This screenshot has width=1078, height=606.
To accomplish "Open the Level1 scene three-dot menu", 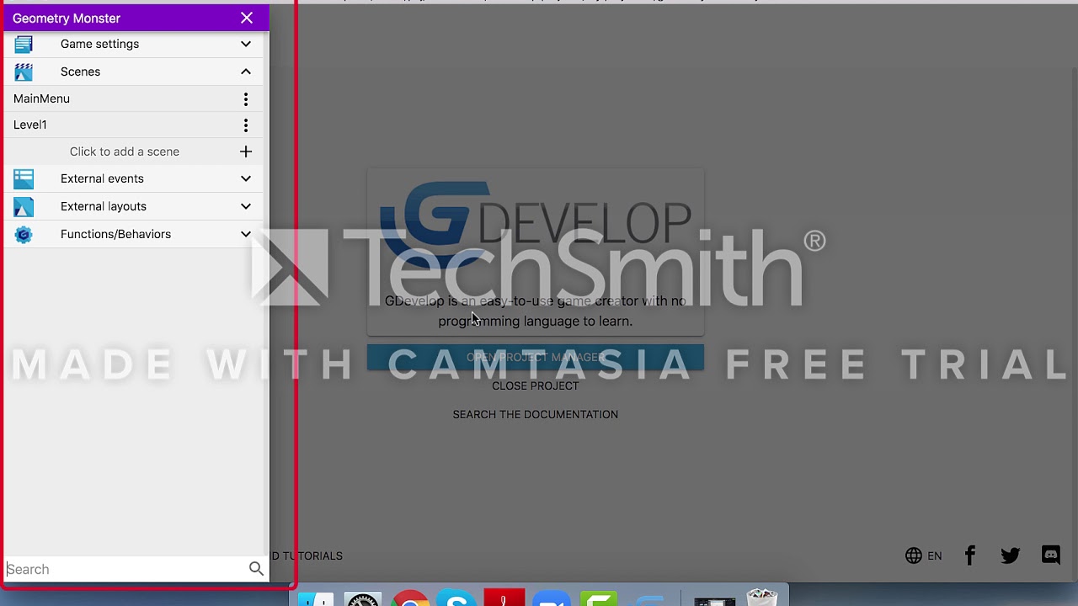I will tap(246, 125).
